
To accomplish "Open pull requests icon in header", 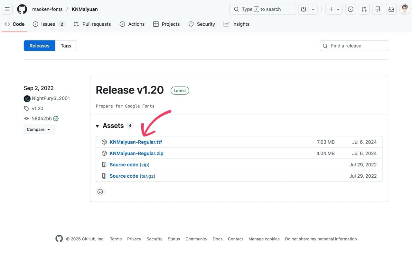I will coord(364,9).
